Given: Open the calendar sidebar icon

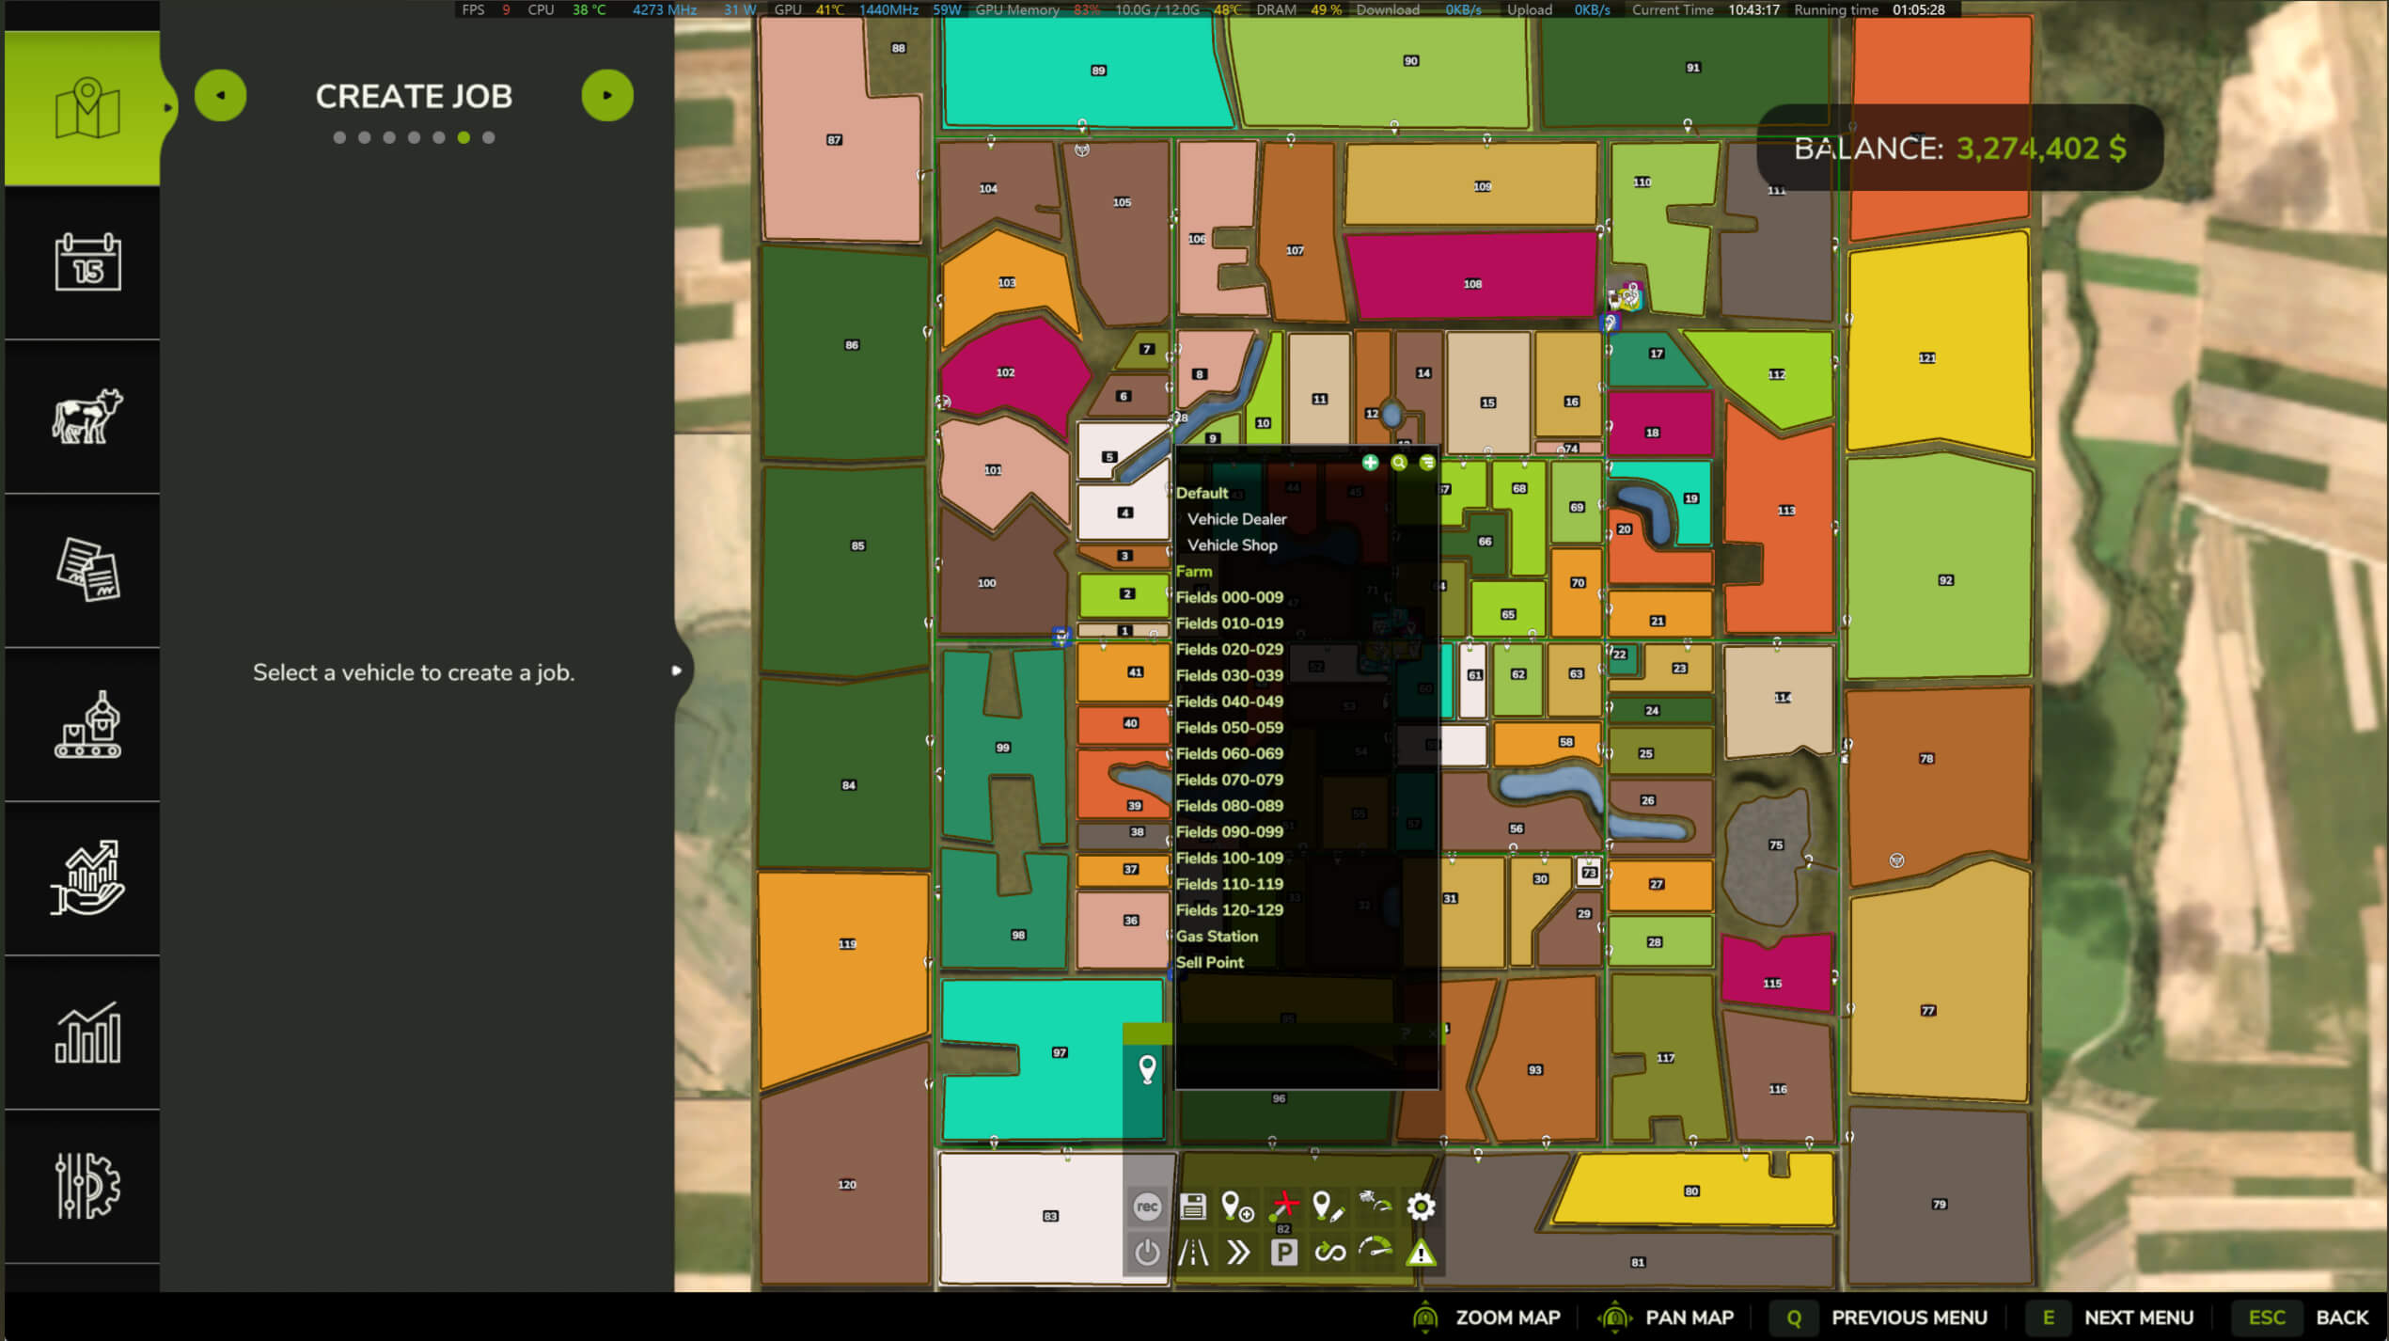Looking at the screenshot, I should pos(86,262).
